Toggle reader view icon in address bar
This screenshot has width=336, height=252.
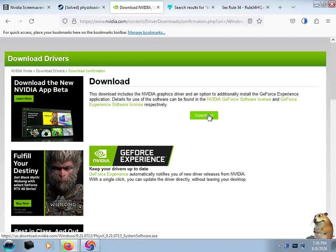250,21
